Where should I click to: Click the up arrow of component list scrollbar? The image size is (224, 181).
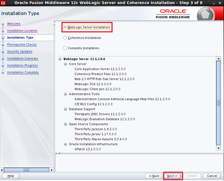coord(219,59)
